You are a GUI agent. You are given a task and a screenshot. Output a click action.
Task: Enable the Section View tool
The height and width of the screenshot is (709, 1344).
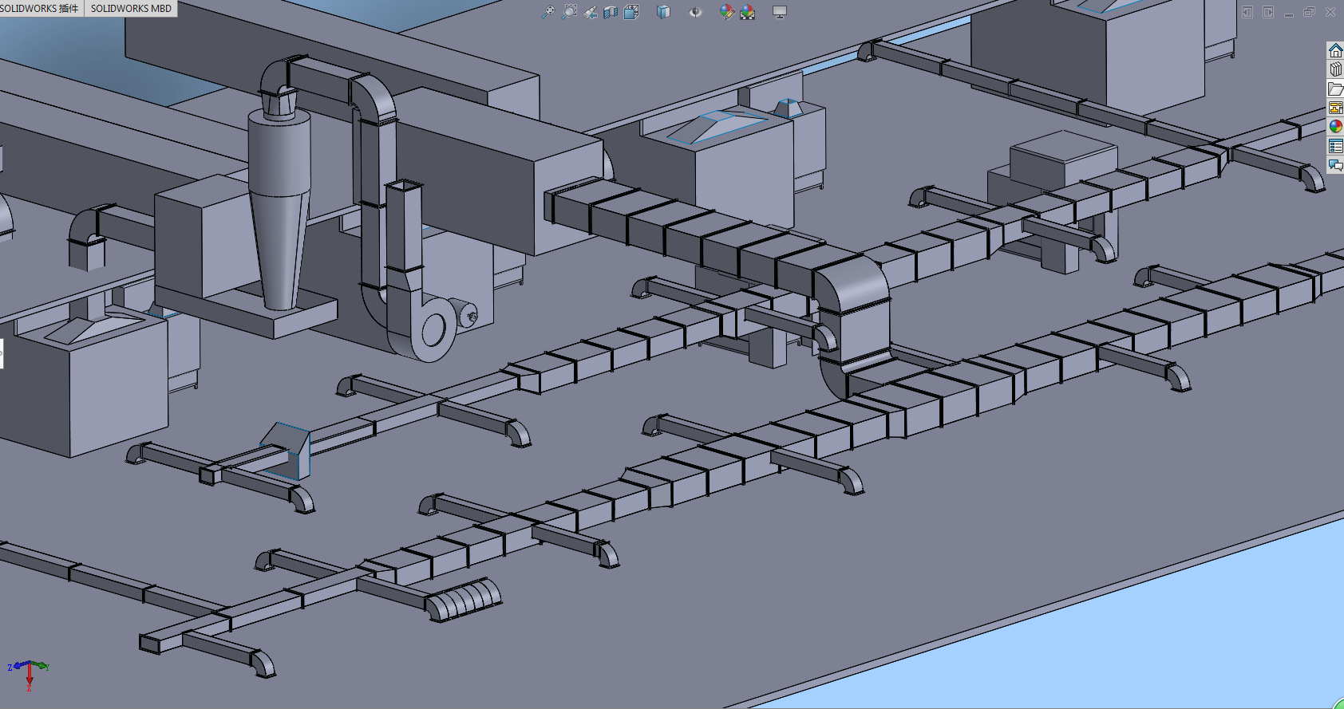[611, 12]
